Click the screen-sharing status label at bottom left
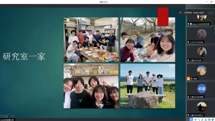215x121 pixels. pyautogui.click(x=7, y=120)
